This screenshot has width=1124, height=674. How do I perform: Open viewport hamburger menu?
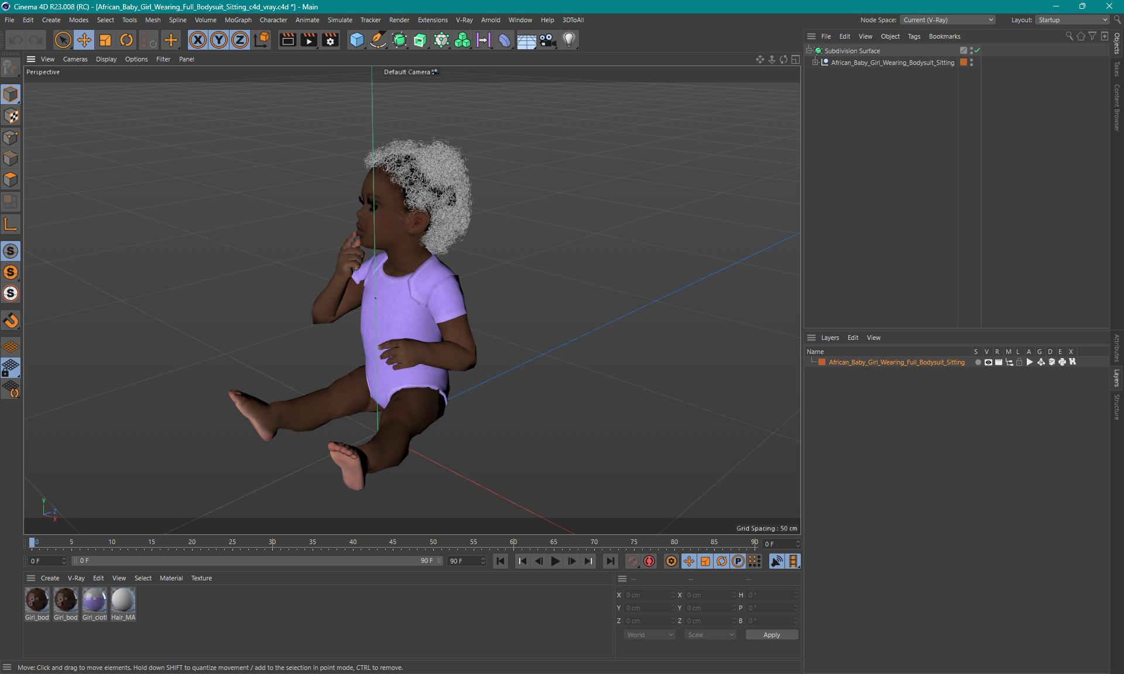pyautogui.click(x=31, y=59)
